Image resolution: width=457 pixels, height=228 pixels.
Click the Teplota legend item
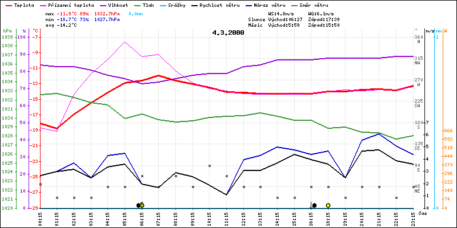[x=22, y=5]
